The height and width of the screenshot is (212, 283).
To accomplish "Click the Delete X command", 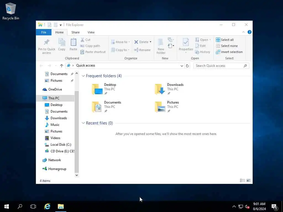I will [x=141, y=42].
